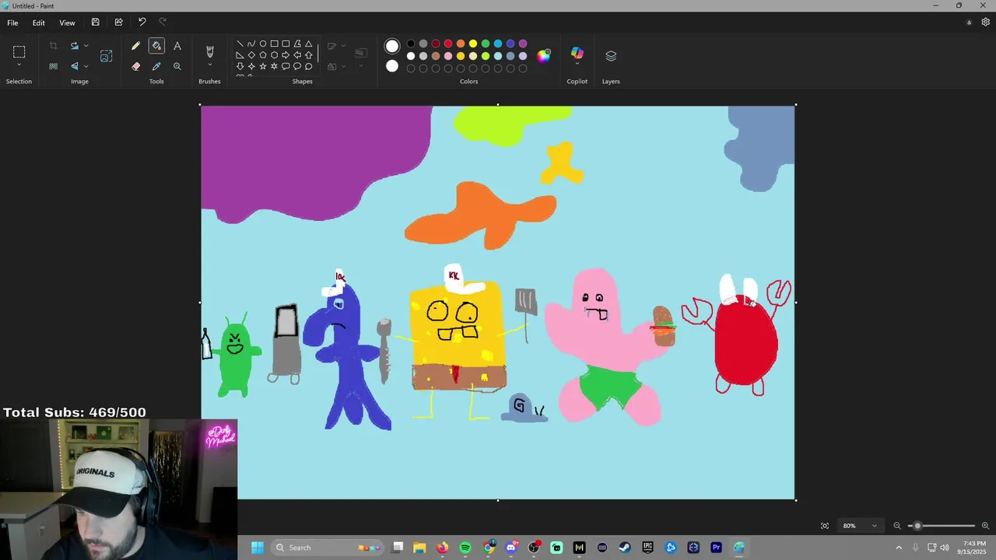Click the Save button
996x560 pixels.
click(x=95, y=23)
